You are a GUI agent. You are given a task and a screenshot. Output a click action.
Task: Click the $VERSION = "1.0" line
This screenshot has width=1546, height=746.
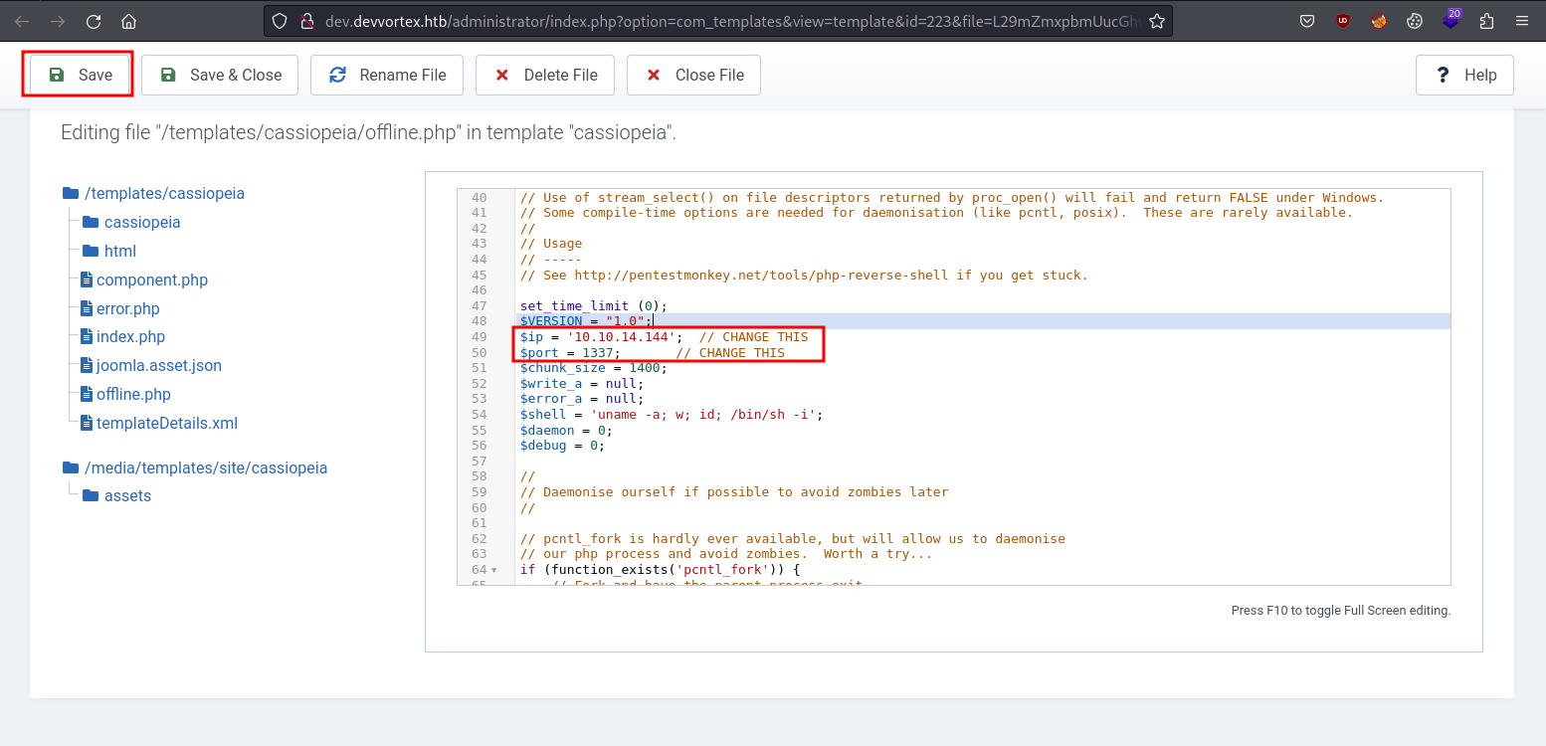[x=585, y=321]
